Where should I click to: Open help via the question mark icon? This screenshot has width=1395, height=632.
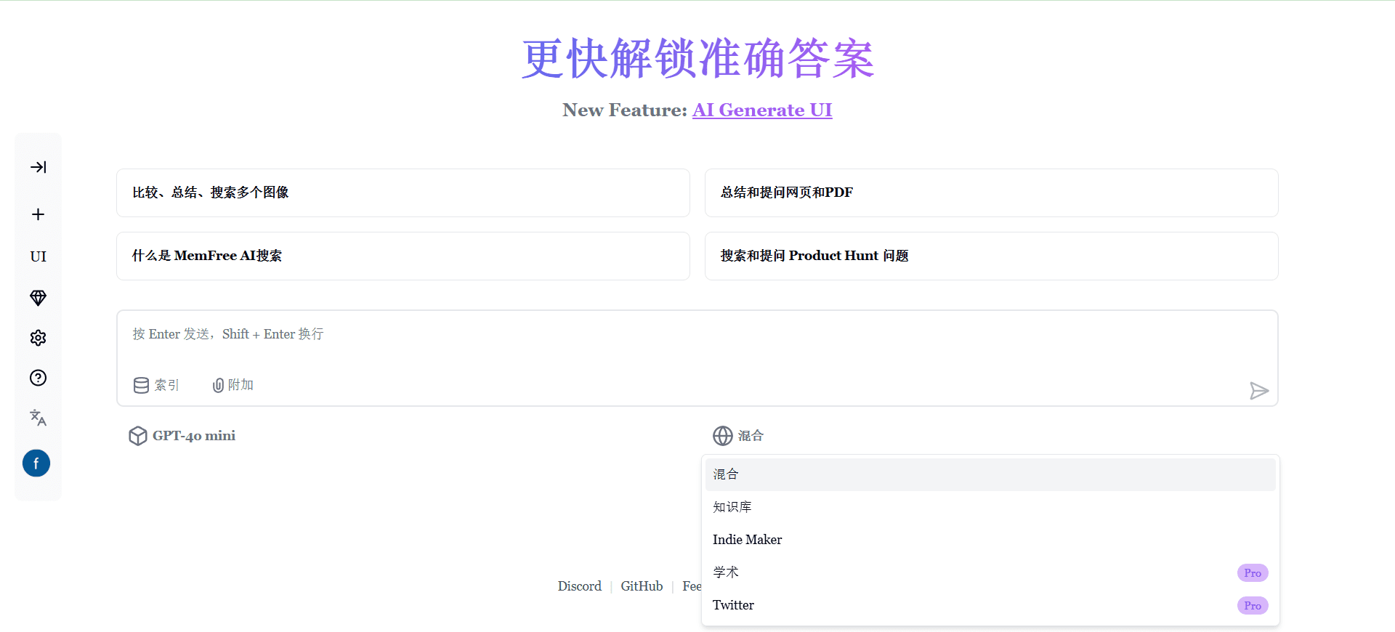click(x=39, y=378)
